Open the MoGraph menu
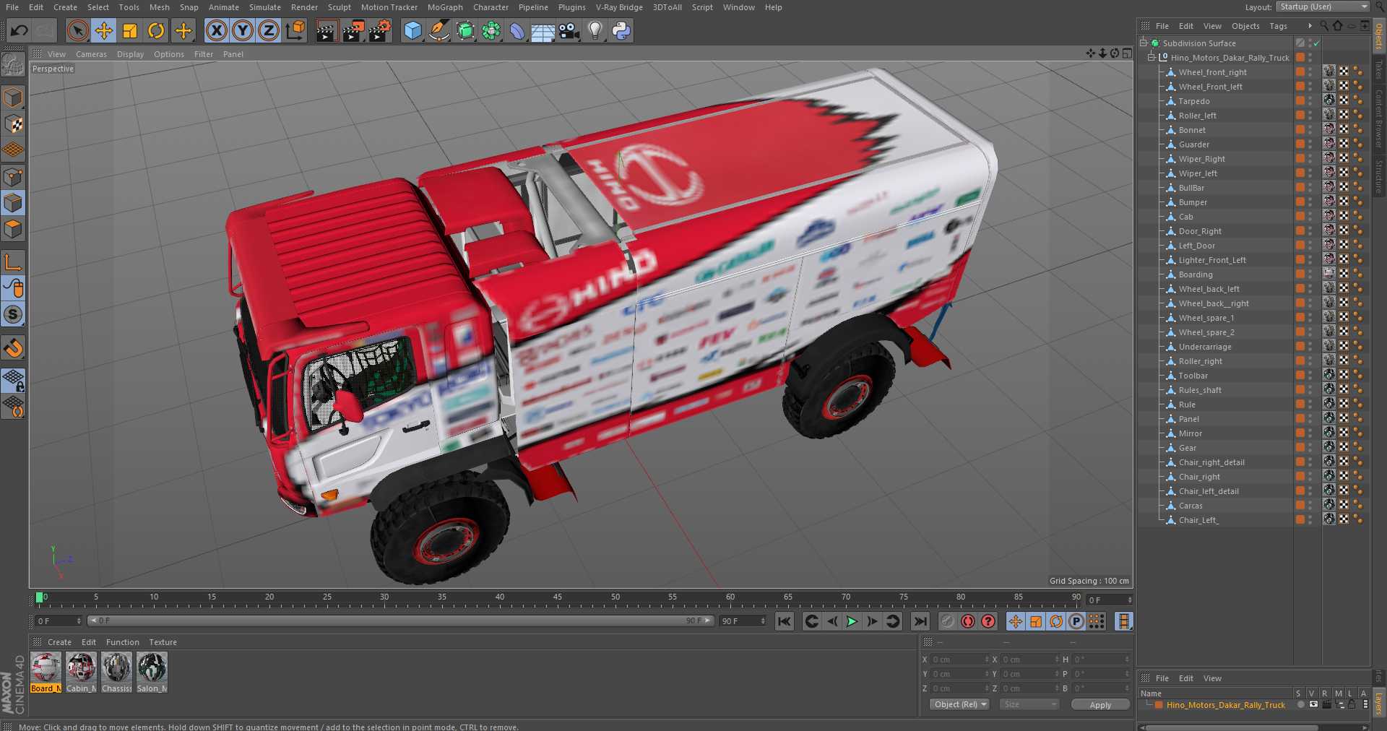This screenshot has width=1387, height=731. pyautogui.click(x=445, y=7)
